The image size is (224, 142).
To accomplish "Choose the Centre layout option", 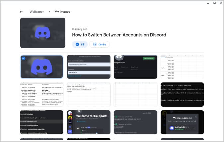I will click(100, 44).
